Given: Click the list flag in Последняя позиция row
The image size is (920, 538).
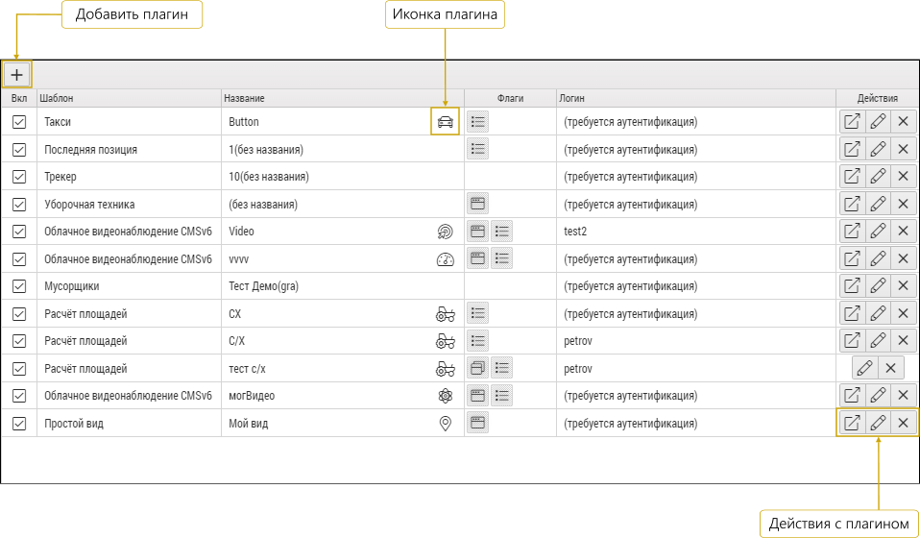Looking at the screenshot, I should [x=477, y=149].
